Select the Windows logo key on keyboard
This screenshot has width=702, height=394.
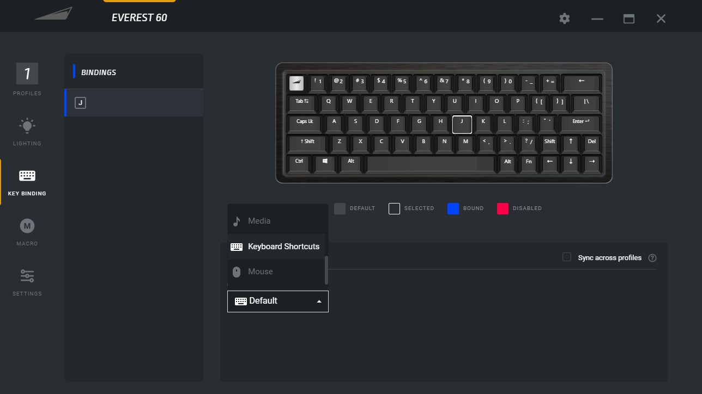click(325, 162)
